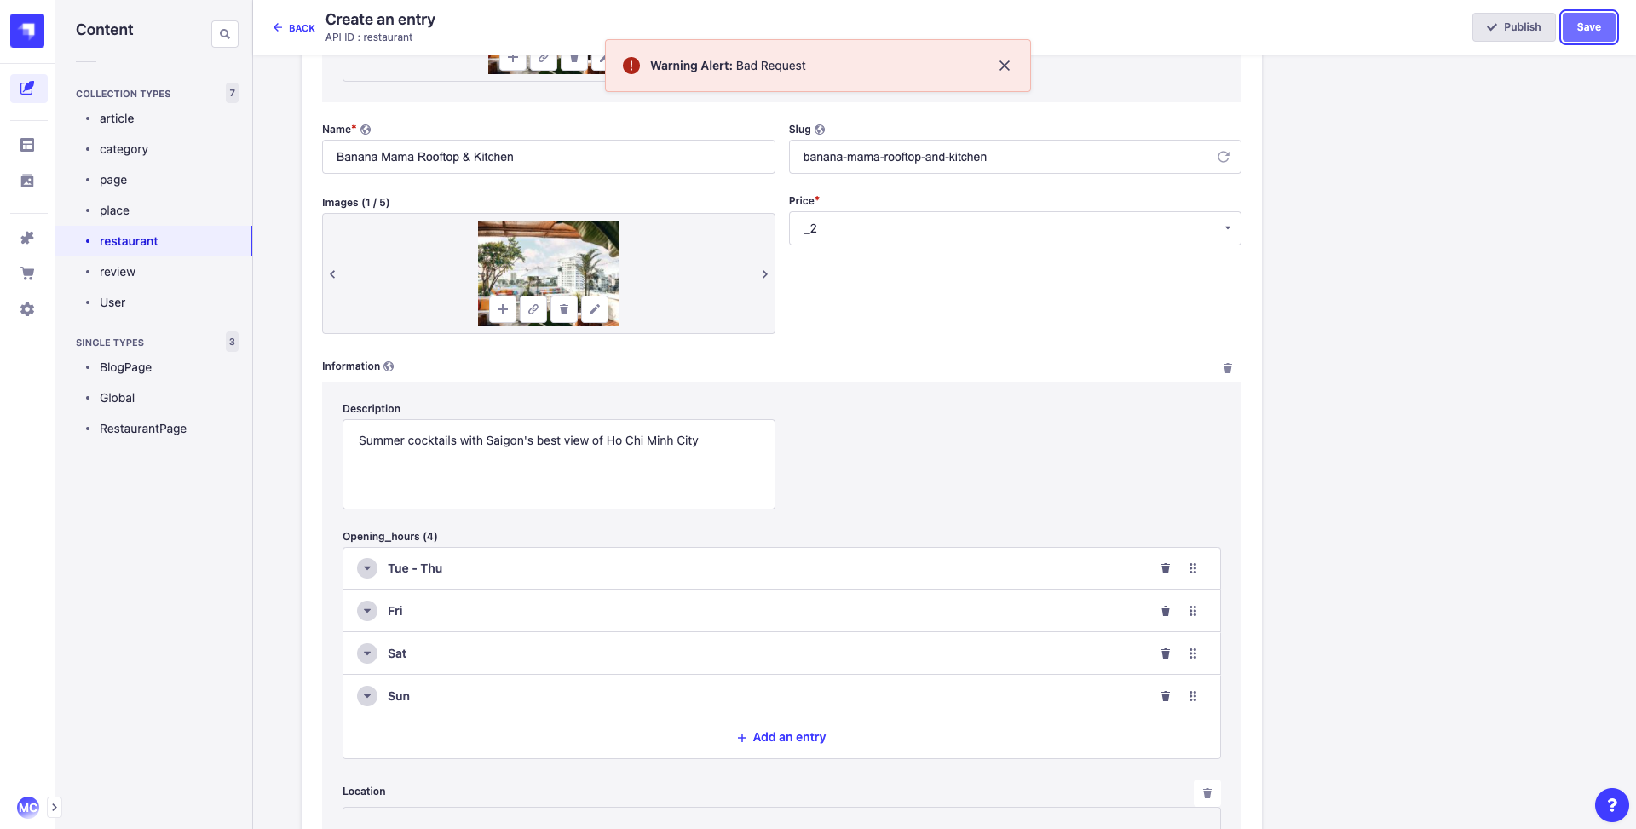1636x829 pixels.
Task: Select article collection type
Action: (117, 118)
